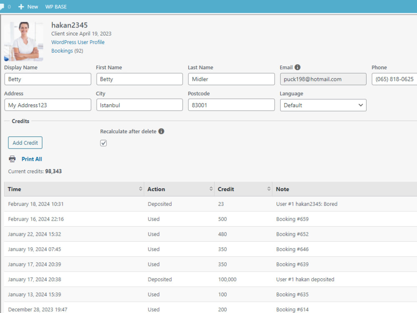Viewport: 417px width, 313px height.
Task: Click 'Booking #659' note cell
Action: (292, 219)
